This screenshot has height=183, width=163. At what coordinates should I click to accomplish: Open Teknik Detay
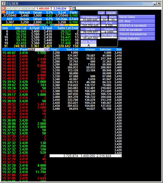[x=137, y=17]
